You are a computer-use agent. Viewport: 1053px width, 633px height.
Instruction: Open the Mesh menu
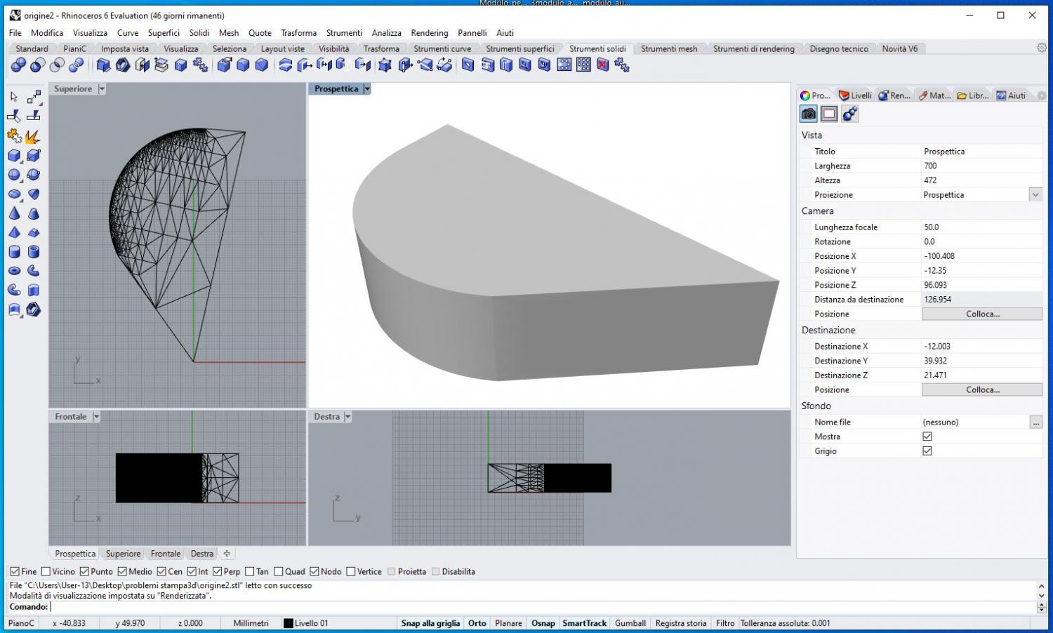(x=228, y=33)
